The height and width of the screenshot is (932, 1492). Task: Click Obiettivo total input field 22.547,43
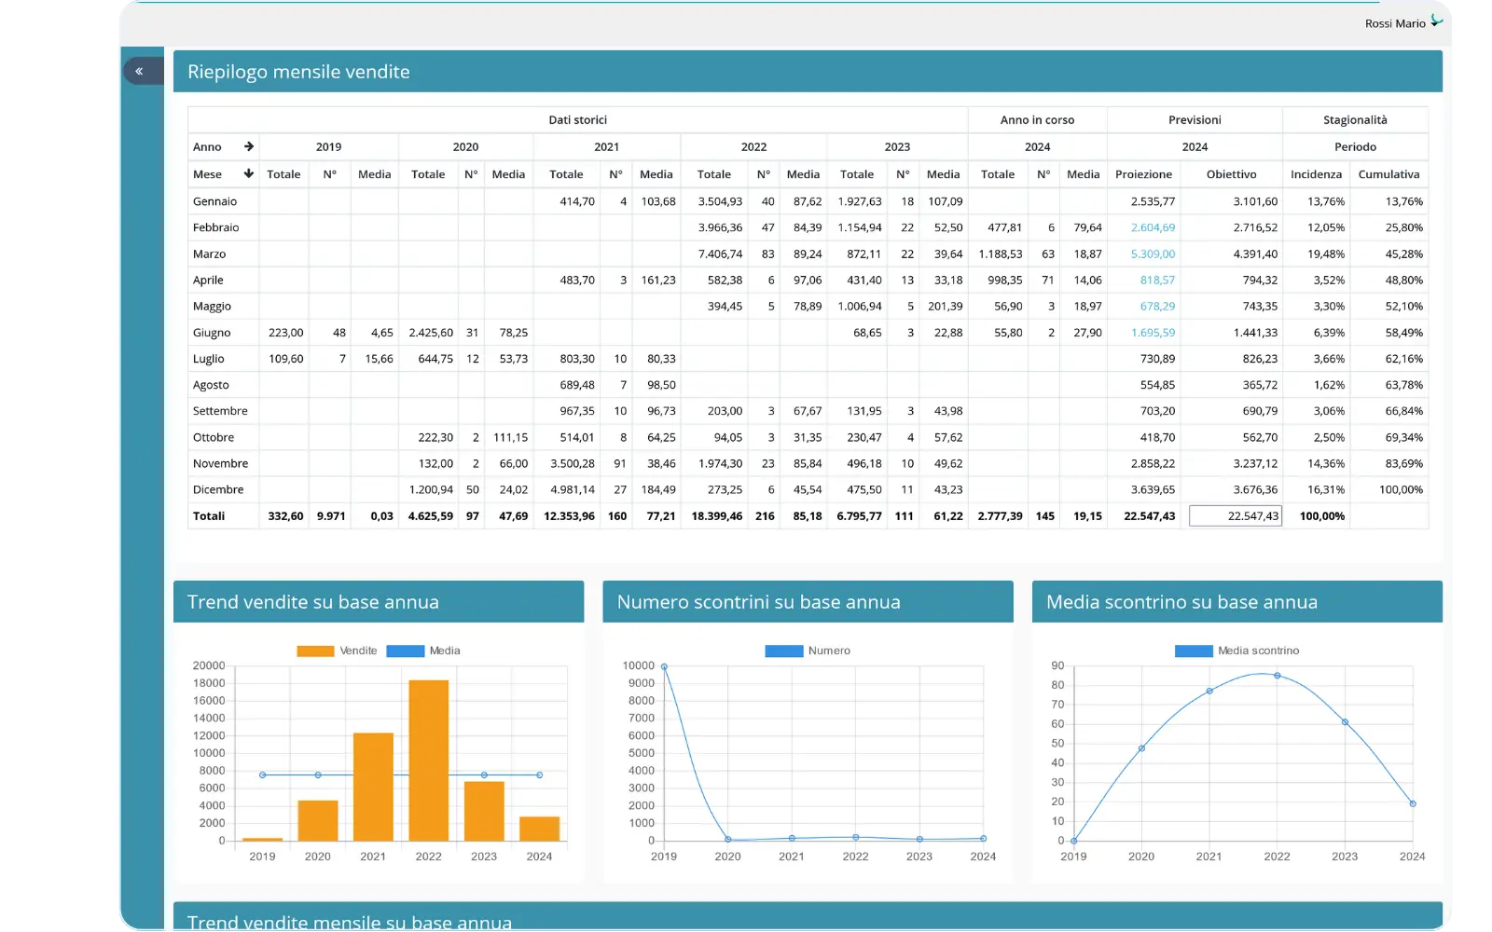tap(1236, 515)
